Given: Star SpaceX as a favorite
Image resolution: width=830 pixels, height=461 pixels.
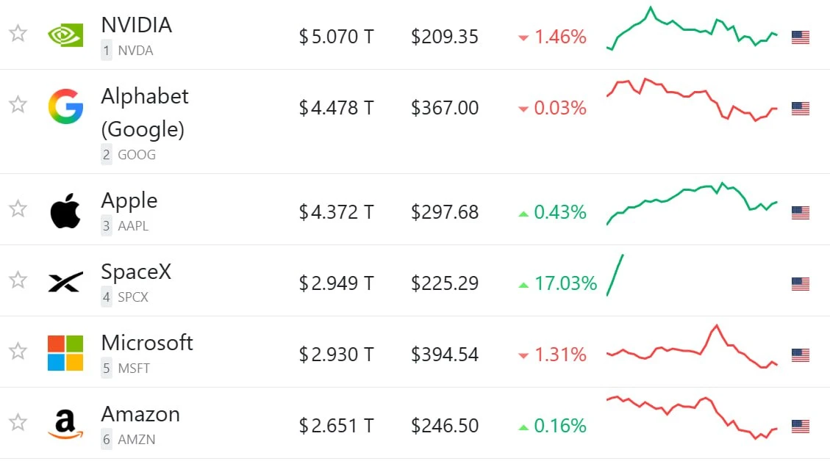Looking at the screenshot, I should (18, 280).
